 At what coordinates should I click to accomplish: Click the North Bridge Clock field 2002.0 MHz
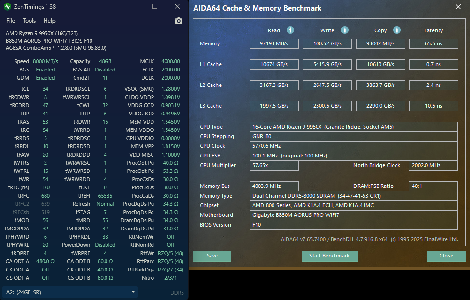[433, 165]
